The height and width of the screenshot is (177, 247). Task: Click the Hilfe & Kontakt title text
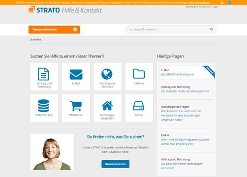pyautogui.click(x=82, y=10)
